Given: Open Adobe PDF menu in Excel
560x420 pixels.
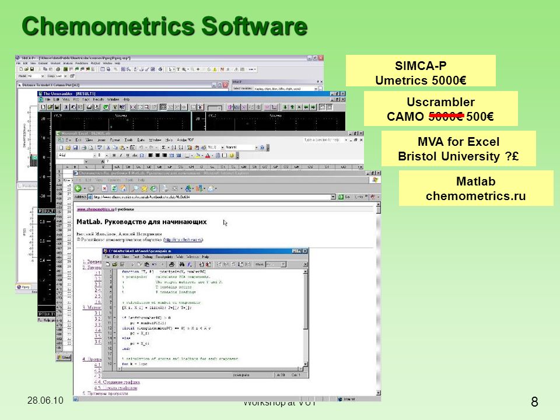Looking at the screenshot, I should 185,140.
